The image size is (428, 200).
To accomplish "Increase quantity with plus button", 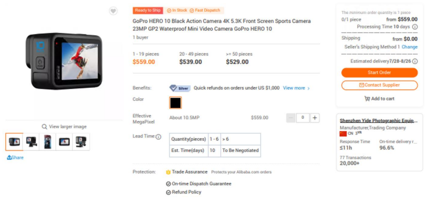I will [x=315, y=118].
